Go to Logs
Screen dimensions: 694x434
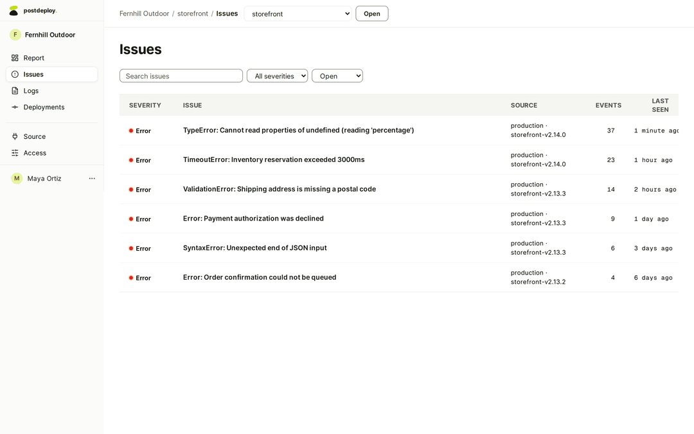click(x=52, y=91)
